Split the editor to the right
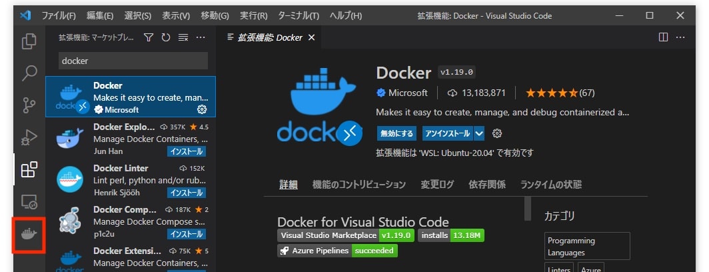This screenshot has width=709, height=272. pos(663,37)
